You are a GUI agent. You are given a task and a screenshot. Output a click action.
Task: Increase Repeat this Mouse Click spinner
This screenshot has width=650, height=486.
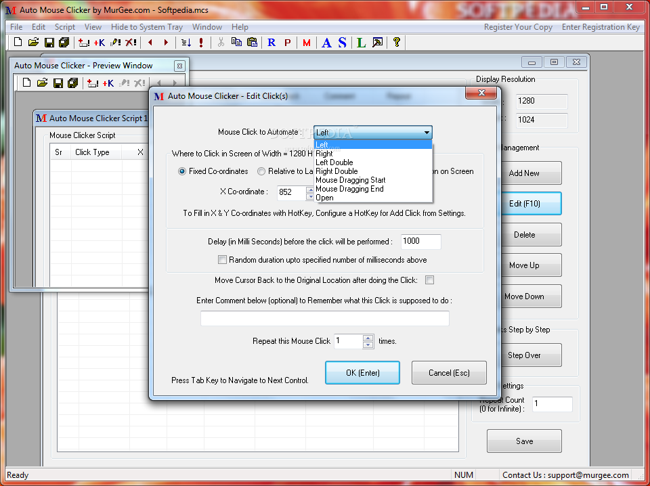point(368,338)
